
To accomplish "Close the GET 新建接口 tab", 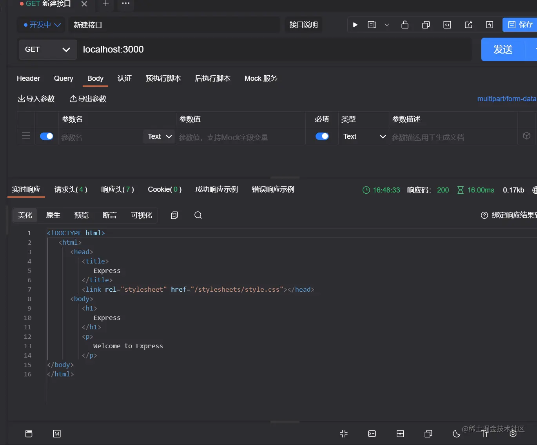I will [84, 4].
